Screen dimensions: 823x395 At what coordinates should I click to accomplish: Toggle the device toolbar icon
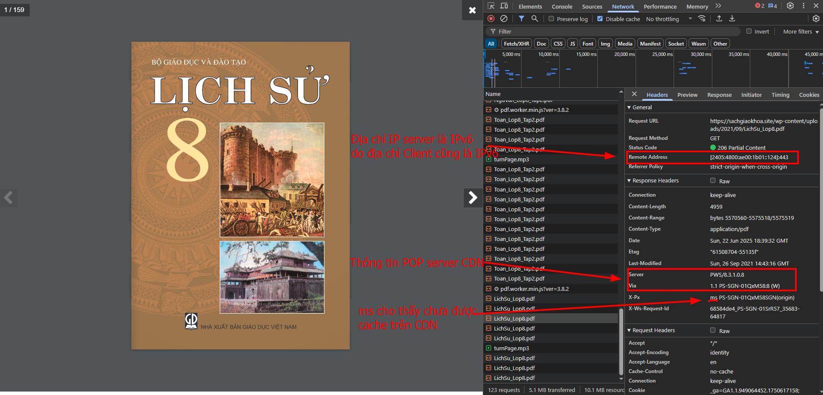(504, 6)
